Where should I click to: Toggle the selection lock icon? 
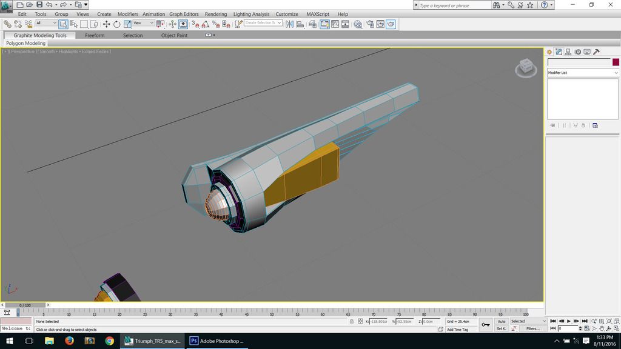pyautogui.click(x=352, y=322)
